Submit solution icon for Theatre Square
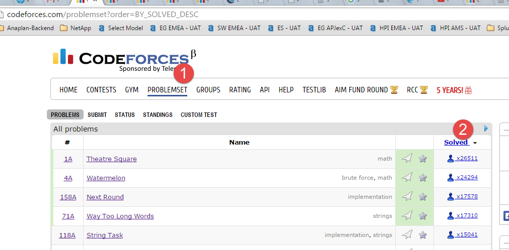Image resolution: width=509 pixels, height=250 pixels. (x=407, y=158)
